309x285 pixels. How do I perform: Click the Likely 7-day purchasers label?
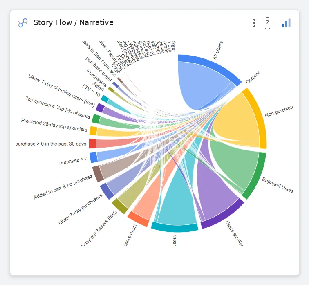[x=80, y=209]
